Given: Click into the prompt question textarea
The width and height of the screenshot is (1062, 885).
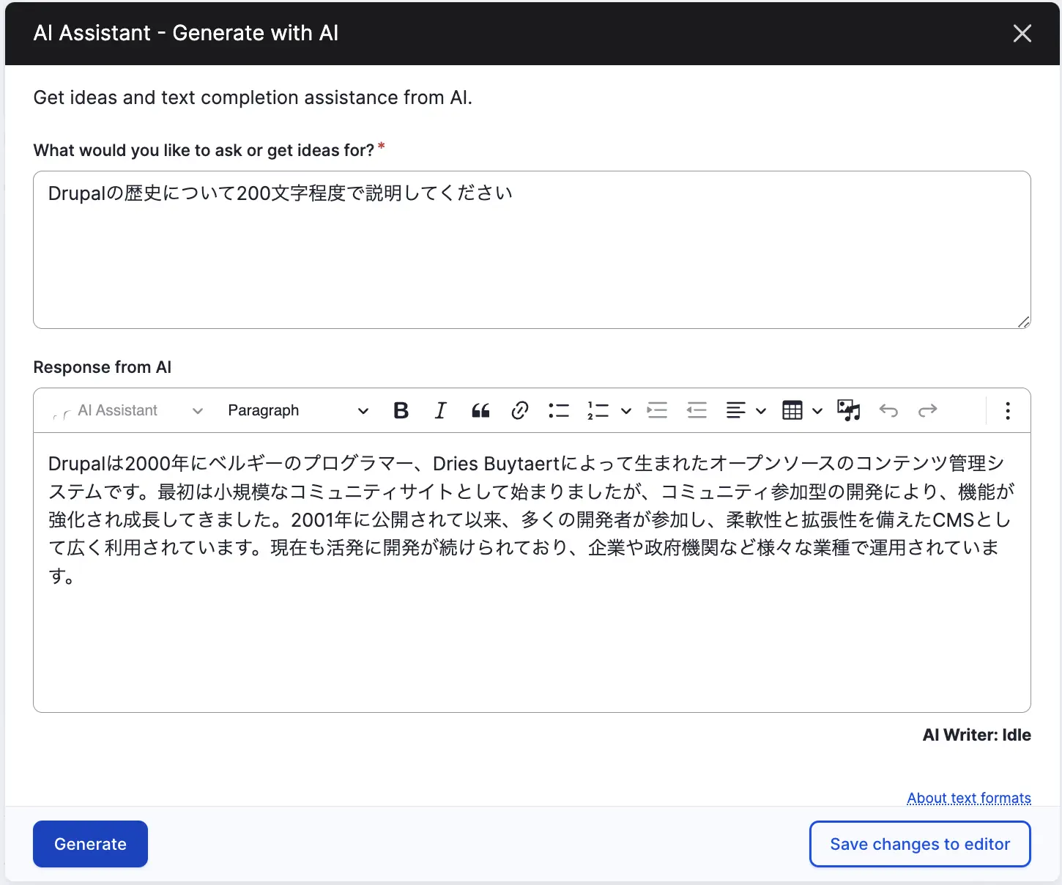Looking at the screenshot, I should 532,250.
